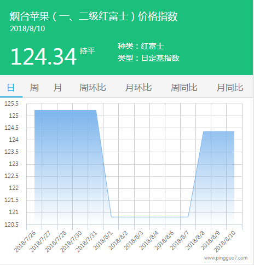Click the 2018/7/30 x-axis date label
Image resolution: width=254 pixels, height=265 pixels.
point(71,241)
